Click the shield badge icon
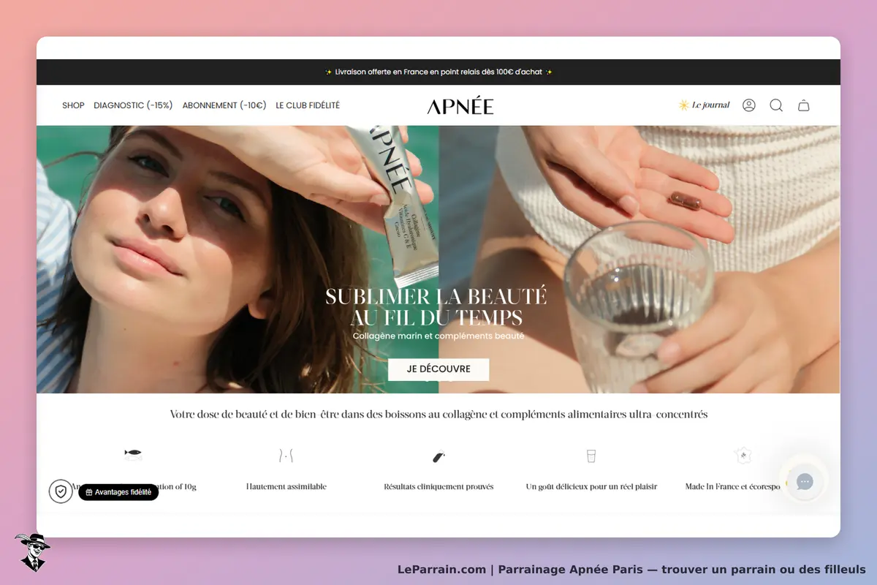The height and width of the screenshot is (585, 877). pos(61,491)
